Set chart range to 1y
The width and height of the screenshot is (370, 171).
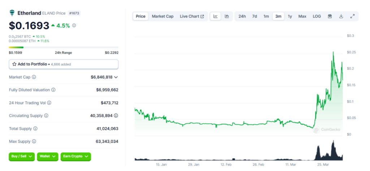pyautogui.click(x=290, y=16)
